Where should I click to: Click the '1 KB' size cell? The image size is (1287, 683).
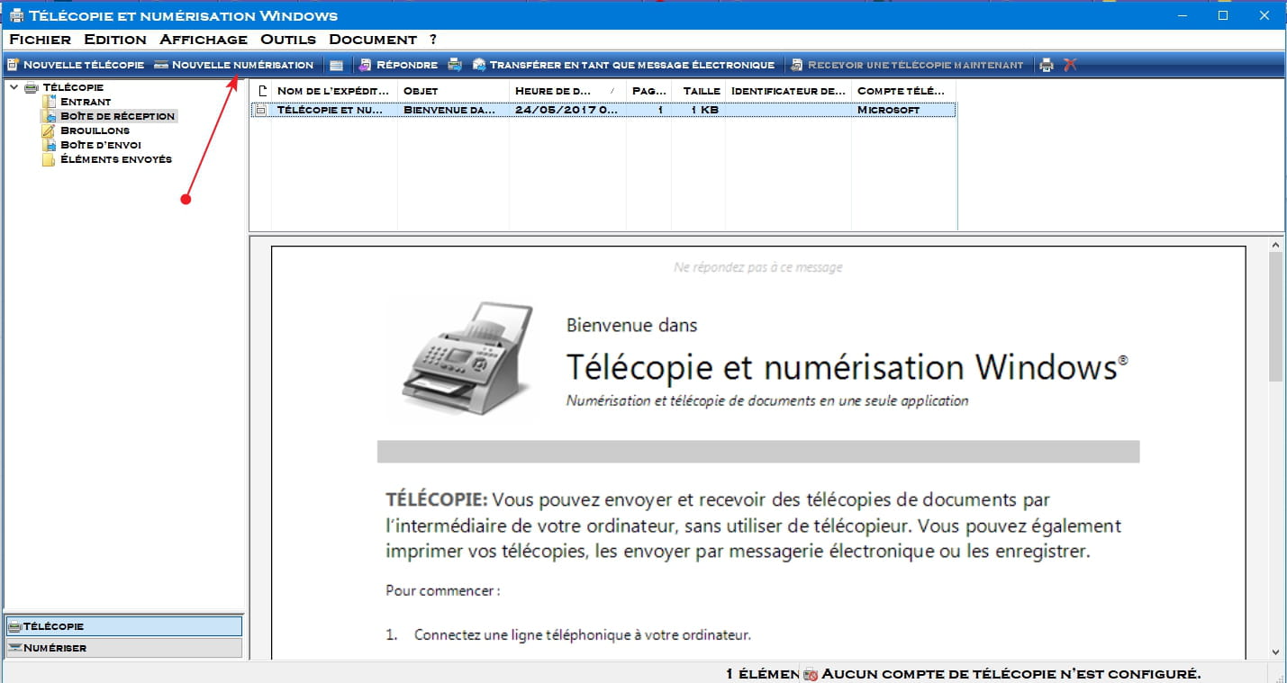point(704,110)
